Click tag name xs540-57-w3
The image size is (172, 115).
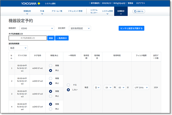point(38,94)
